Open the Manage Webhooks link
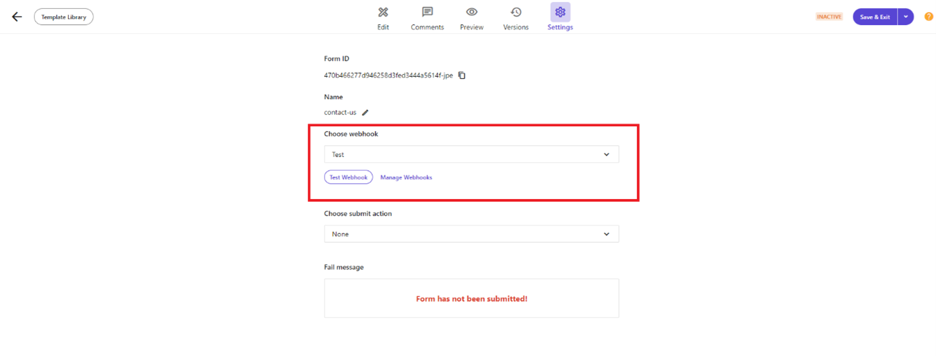 pos(406,177)
